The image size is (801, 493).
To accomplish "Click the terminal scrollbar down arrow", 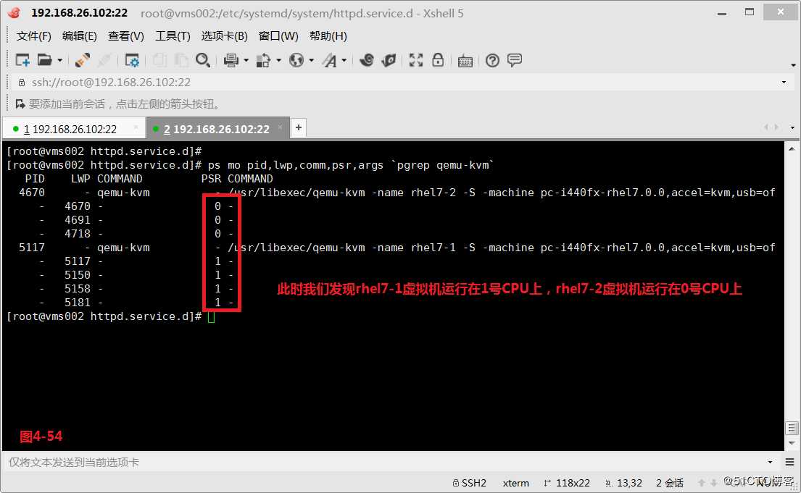I will pyautogui.click(x=792, y=443).
